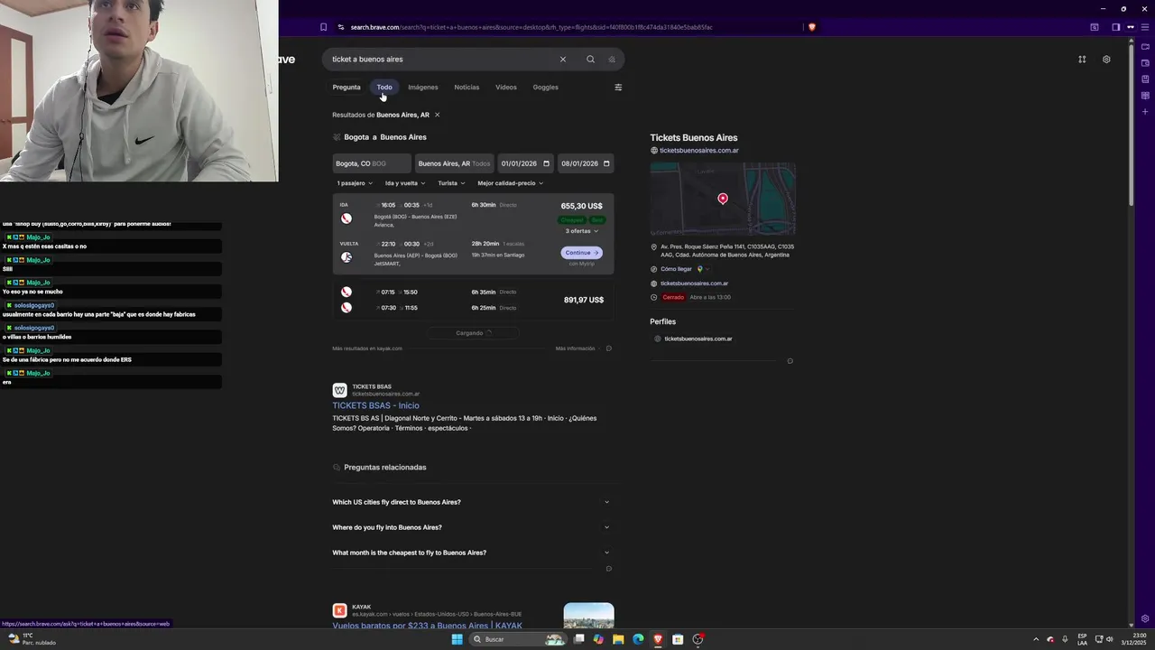Click the Windows taskbar Buscar search box

[517, 639]
